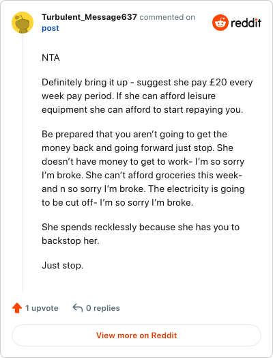Image resolution: width=273 pixels, height=358 pixels.
Task: Click the yellow user avatar
Action: [23, 23]
